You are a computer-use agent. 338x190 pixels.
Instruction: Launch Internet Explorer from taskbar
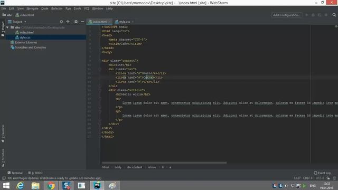pyautogui.click(x=20, y=185)
